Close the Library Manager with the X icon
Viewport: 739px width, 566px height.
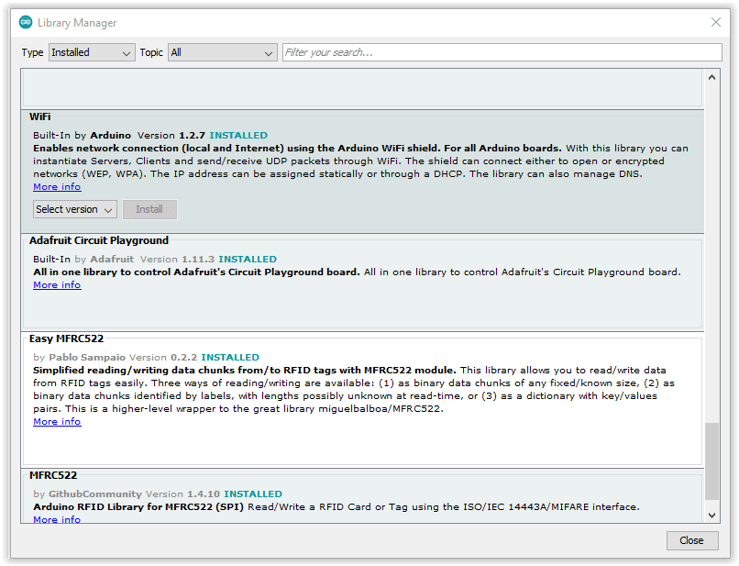716,22
